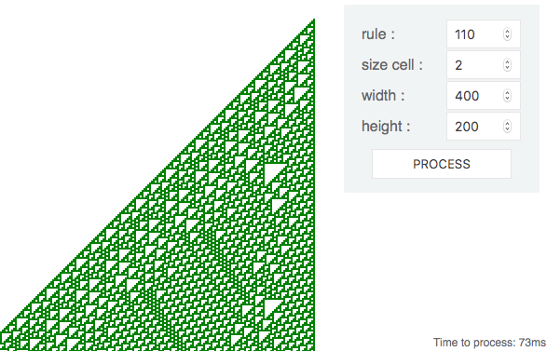This screenshot has width=547, height=351.
Task: Raise the width value with stepper up arrow
Action: pyautogui.click(x=507, y=93)
